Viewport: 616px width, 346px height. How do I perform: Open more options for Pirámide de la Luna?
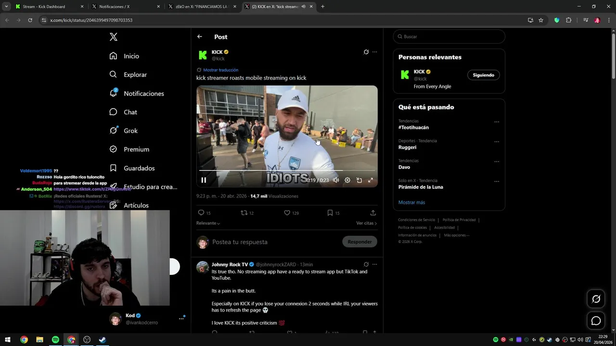(497, 182)
